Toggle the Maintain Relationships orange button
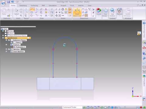Viewport: 146px width, 109px height. [x=70, y=9]
